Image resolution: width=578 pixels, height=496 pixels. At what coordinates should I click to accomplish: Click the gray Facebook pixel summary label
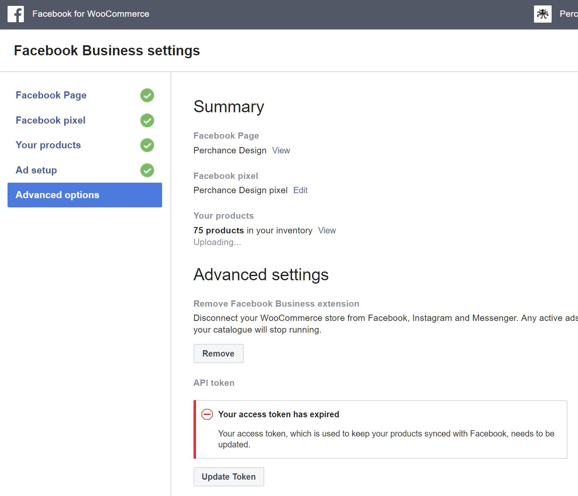[226, 176]
